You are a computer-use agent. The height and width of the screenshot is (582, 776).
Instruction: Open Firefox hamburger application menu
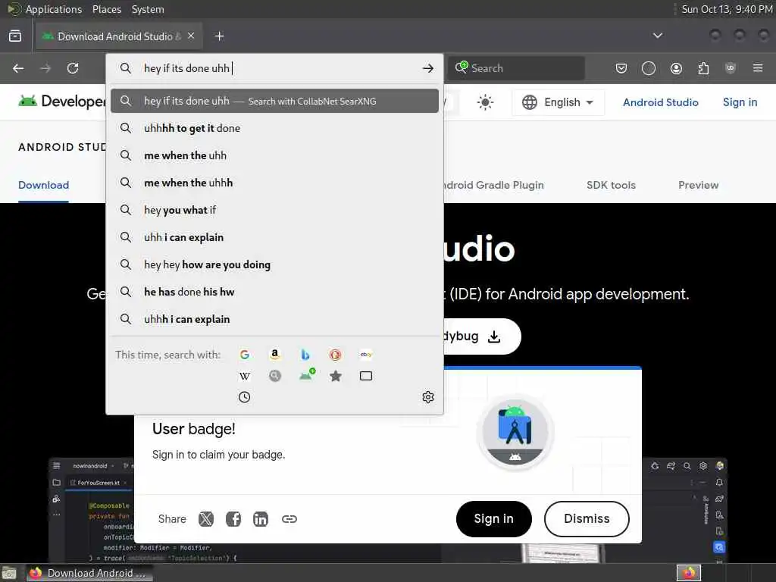point(758,68)
